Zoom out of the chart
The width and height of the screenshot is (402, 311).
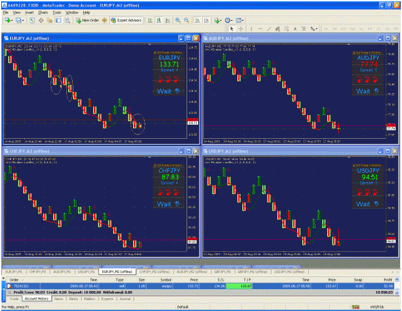click(187, 20)
